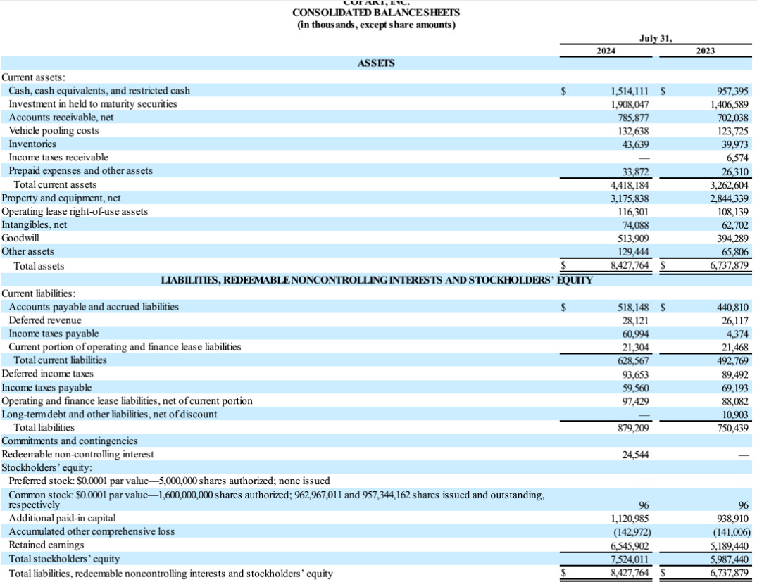Select 'Redeemable non-controlling interest' label
The image size is (757, 582).
77,454
